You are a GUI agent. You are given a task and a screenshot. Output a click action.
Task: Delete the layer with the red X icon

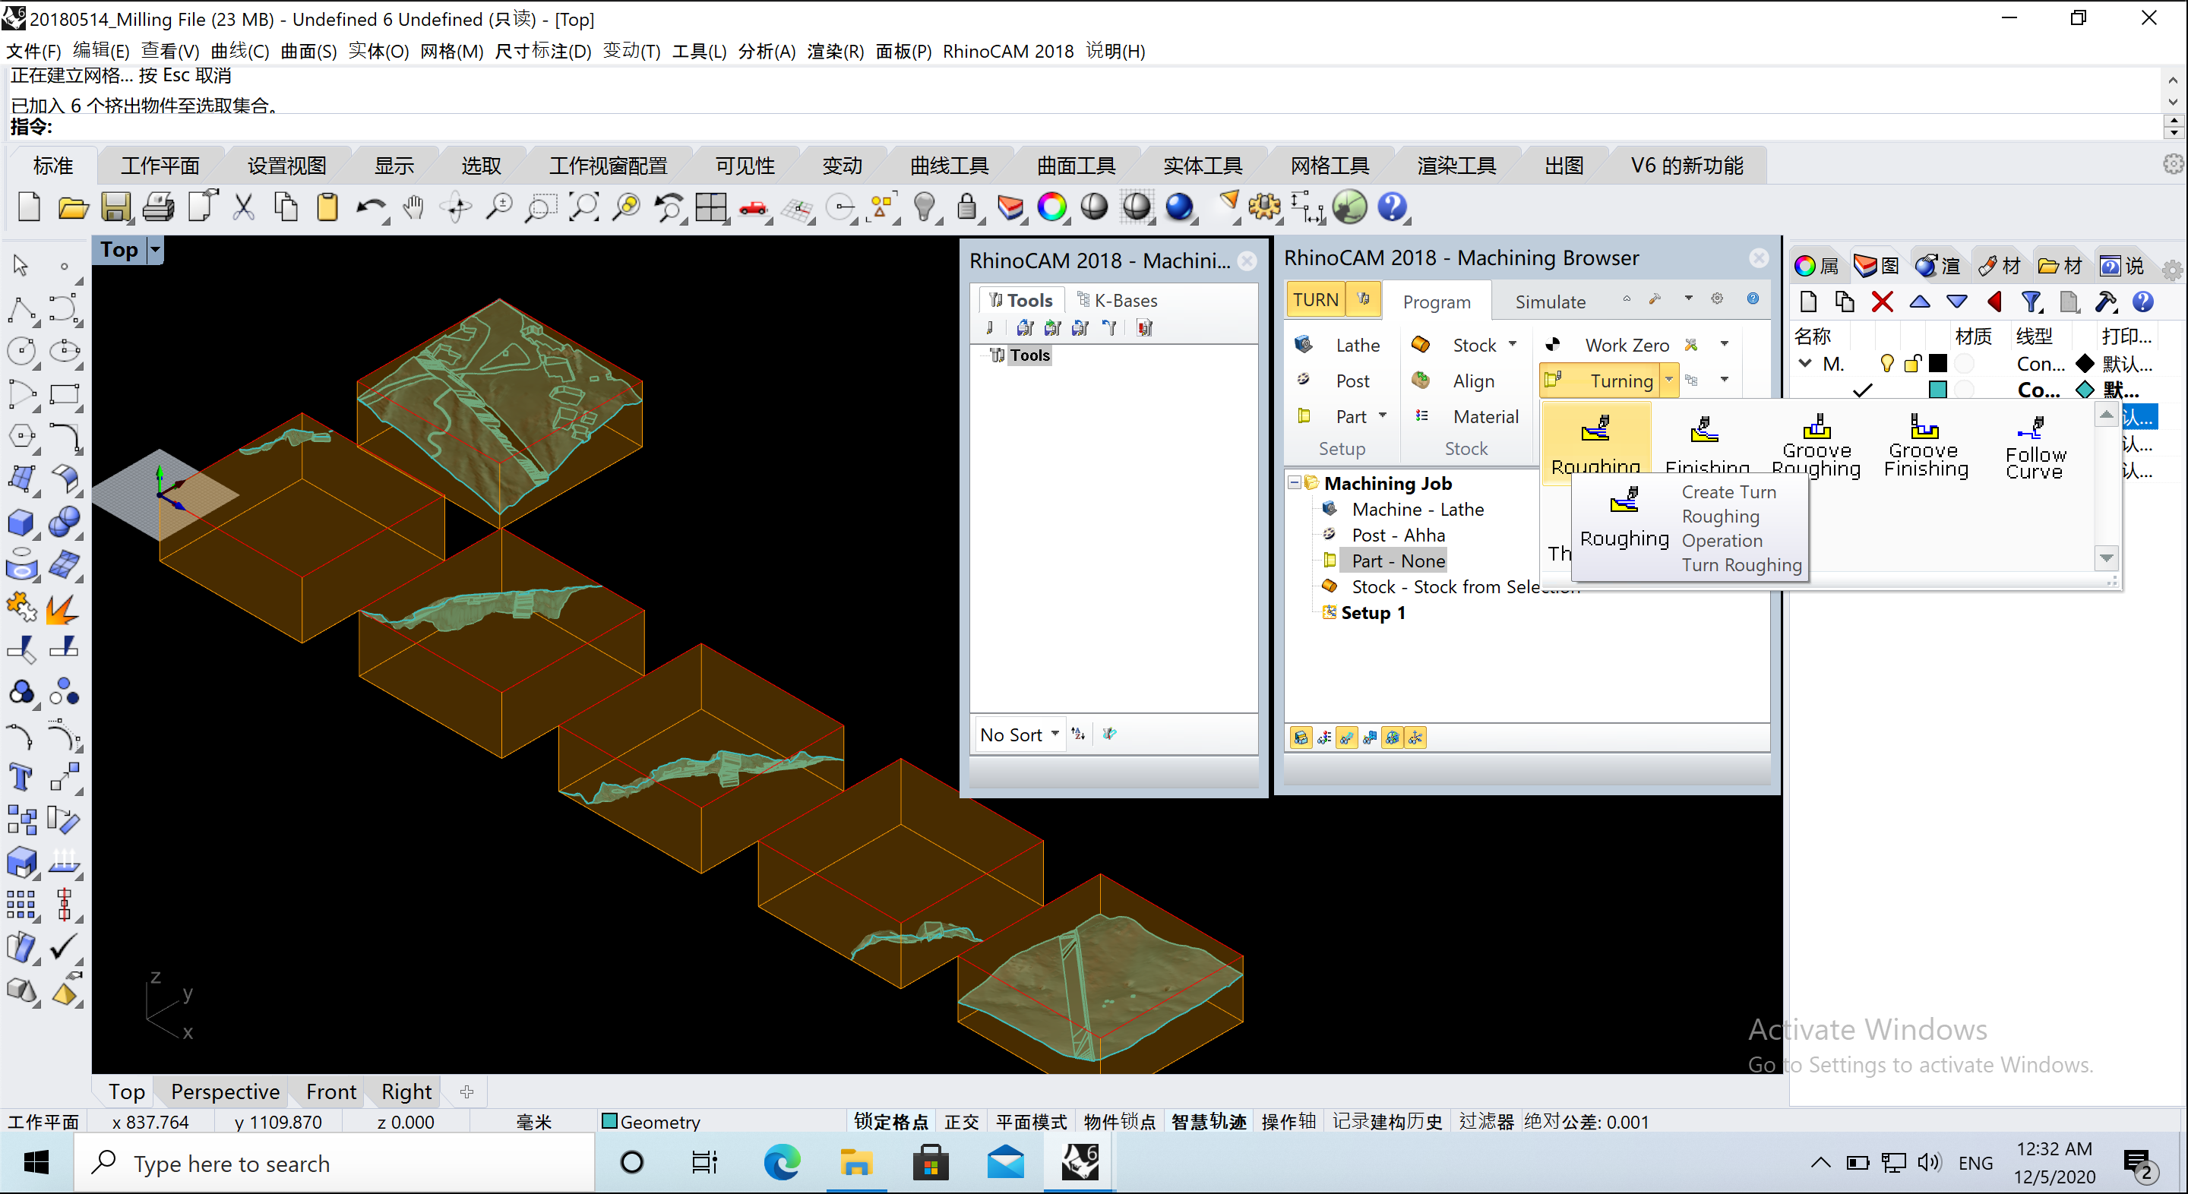[x=1881, y=302]
